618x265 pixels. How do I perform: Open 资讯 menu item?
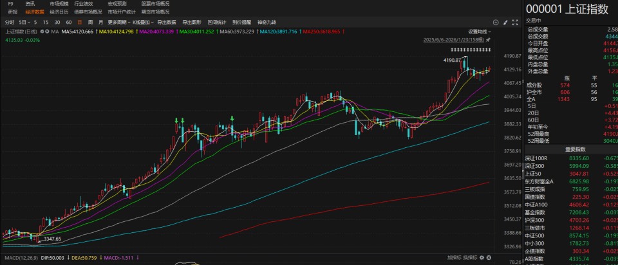30,4
